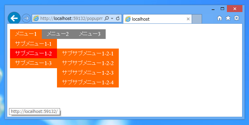Open a new tab with the blank tab button
Viewport: 249px width, 125px height.
197,19
